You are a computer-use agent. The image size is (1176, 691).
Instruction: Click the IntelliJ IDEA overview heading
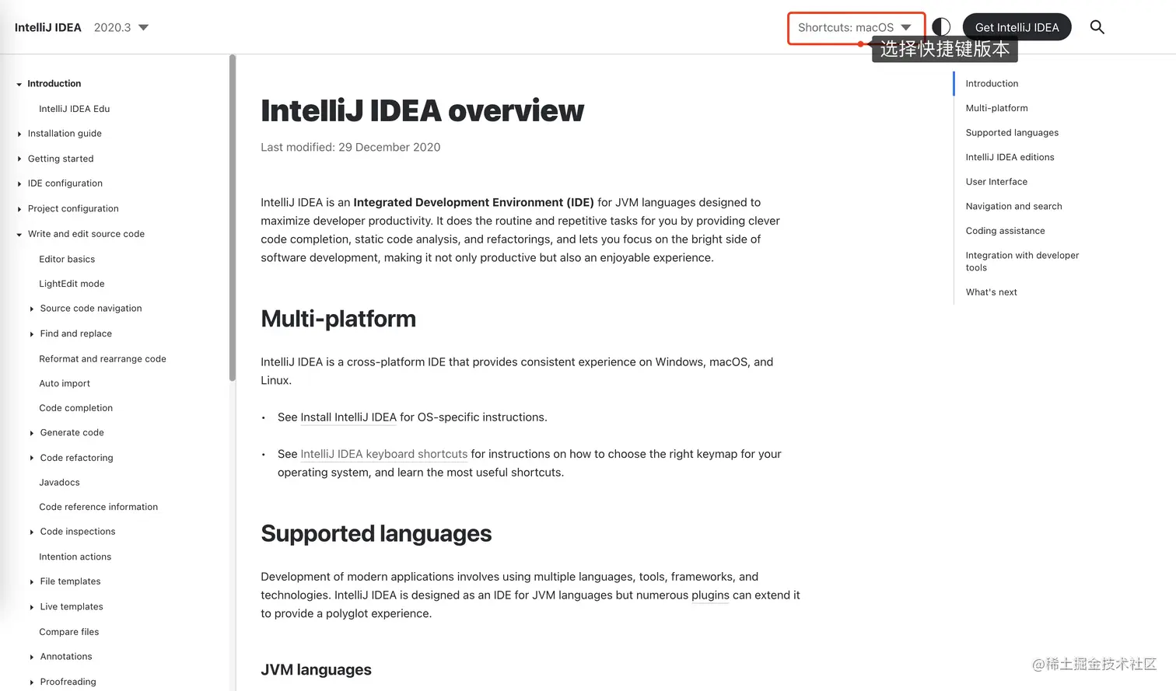point(422,110)
